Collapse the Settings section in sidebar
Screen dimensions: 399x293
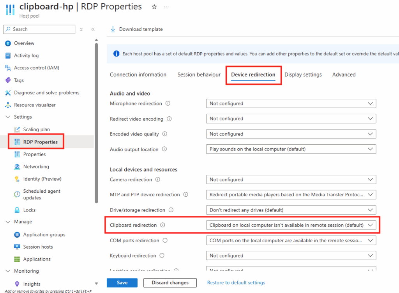(x=8, y=117)
